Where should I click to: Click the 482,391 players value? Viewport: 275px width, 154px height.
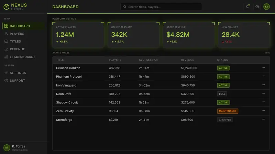(x=114, y=68)
